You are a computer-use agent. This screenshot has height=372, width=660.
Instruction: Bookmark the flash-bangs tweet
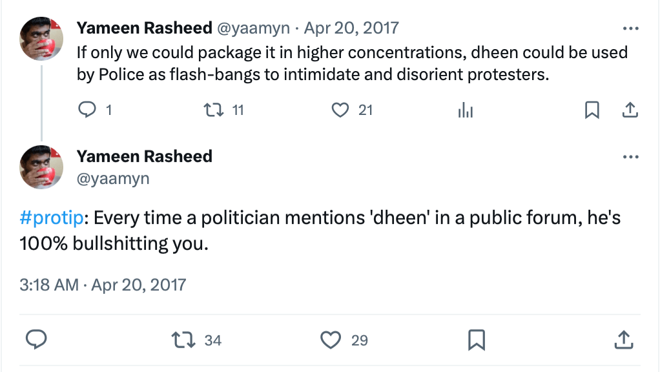pos(592,110)
